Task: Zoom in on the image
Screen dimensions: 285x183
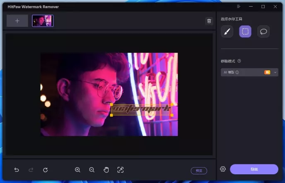Action: tap(77, 170)
